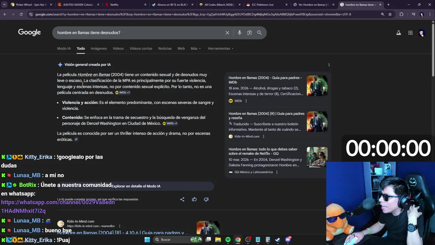Open the options dots beside the IMDb source
Viewport: 435px width, 245px height.
tap(246, 101)
